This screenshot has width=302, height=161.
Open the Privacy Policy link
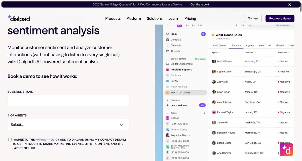click(x=47, y=140)
